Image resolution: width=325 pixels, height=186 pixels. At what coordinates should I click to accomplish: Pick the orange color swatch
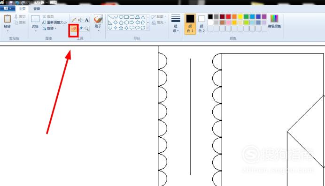pyautogui.click(x=234, y=16)
